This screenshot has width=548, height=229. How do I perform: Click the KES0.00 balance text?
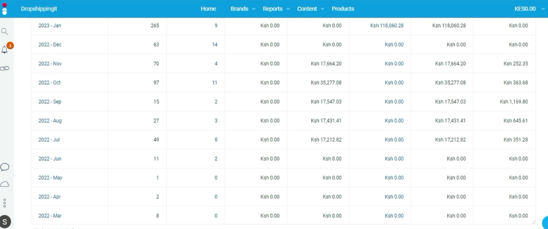(525, 9)
